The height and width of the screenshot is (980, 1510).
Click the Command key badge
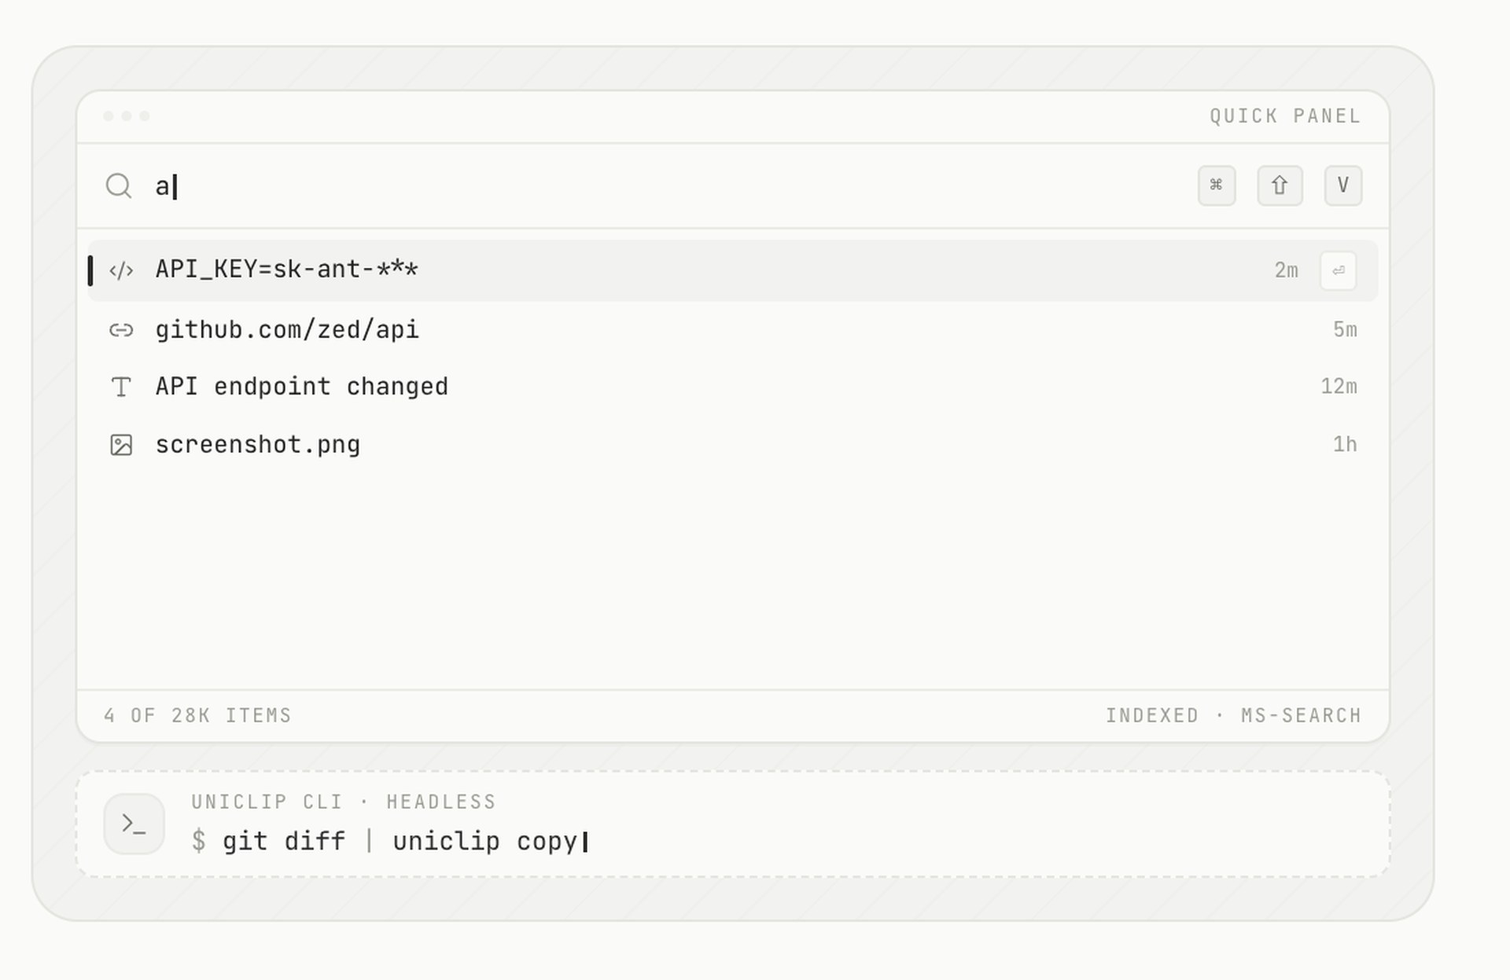(1216, 185)
